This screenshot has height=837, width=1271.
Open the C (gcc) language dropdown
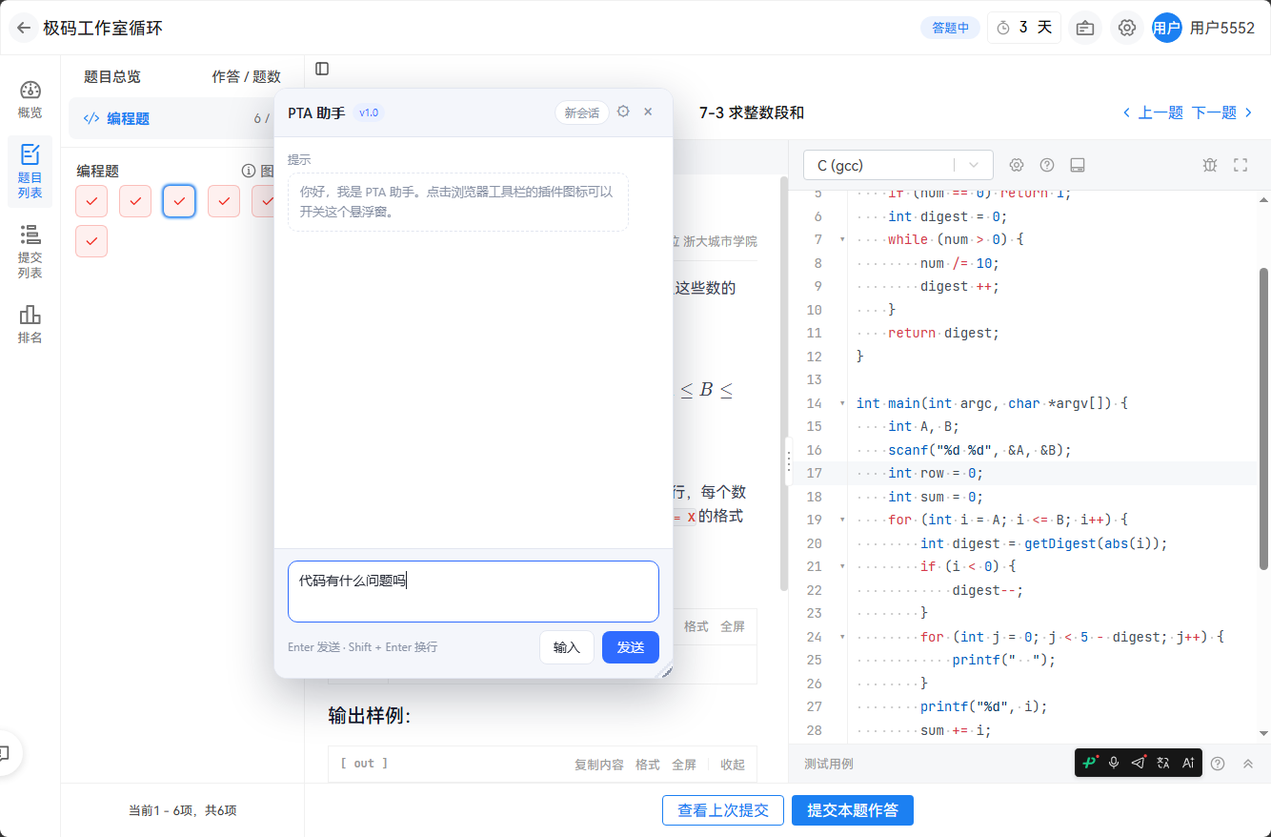[898, 165]
